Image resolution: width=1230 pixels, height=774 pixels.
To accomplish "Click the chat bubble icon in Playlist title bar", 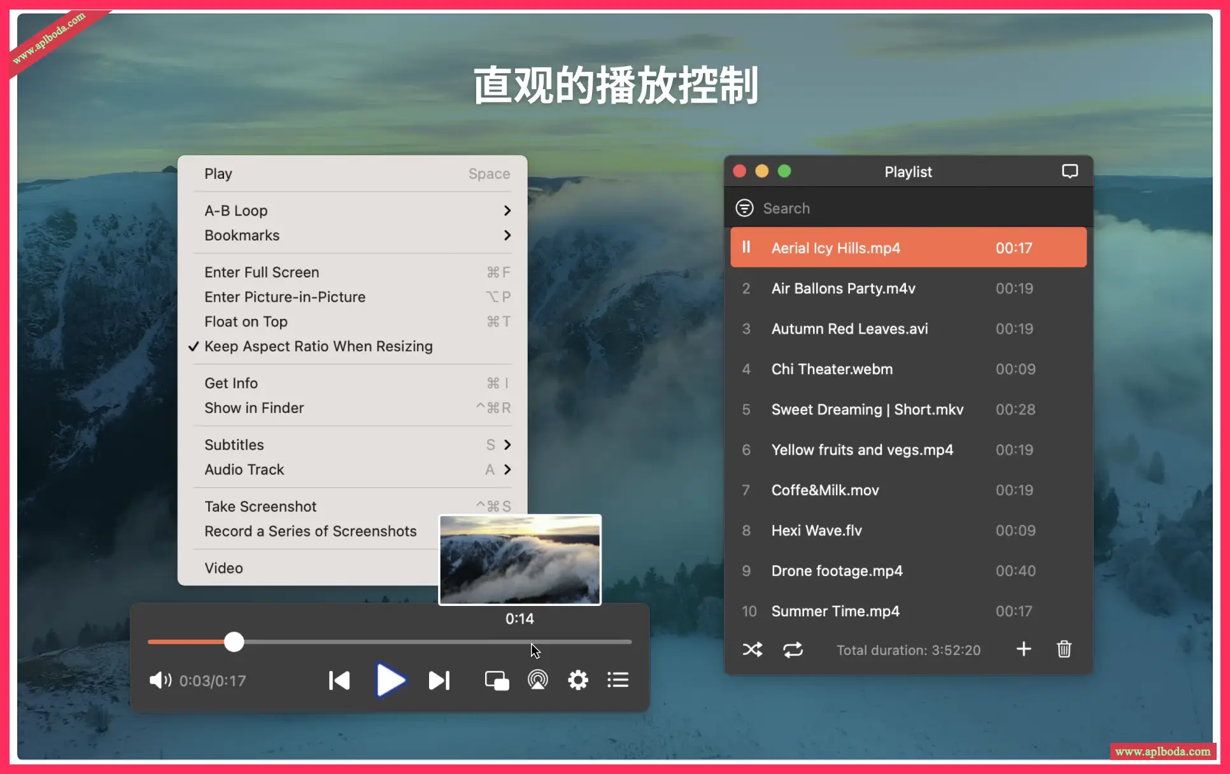I will (1070, 171).
